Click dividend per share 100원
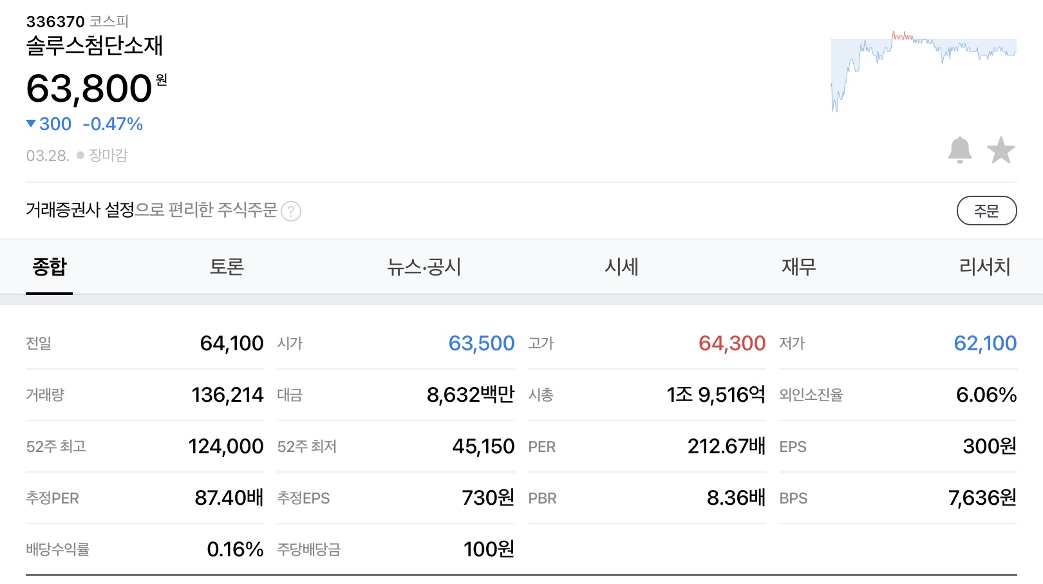The width and height of the screenshot is (1043, 584). click(489, 549)
